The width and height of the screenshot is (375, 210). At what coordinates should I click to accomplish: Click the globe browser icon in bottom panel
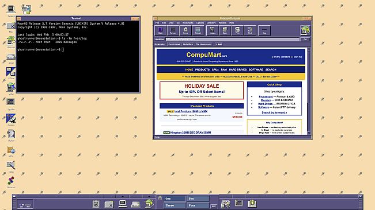(149, 204)
